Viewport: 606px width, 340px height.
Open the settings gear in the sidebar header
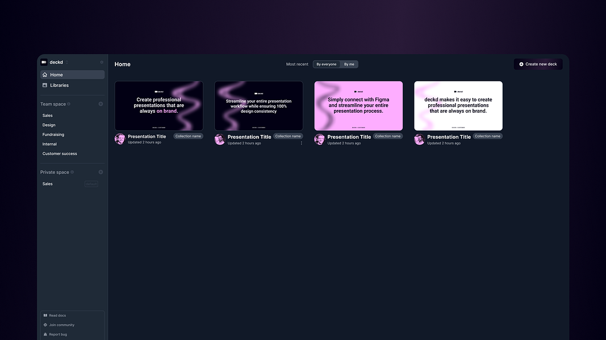(102, 62)
